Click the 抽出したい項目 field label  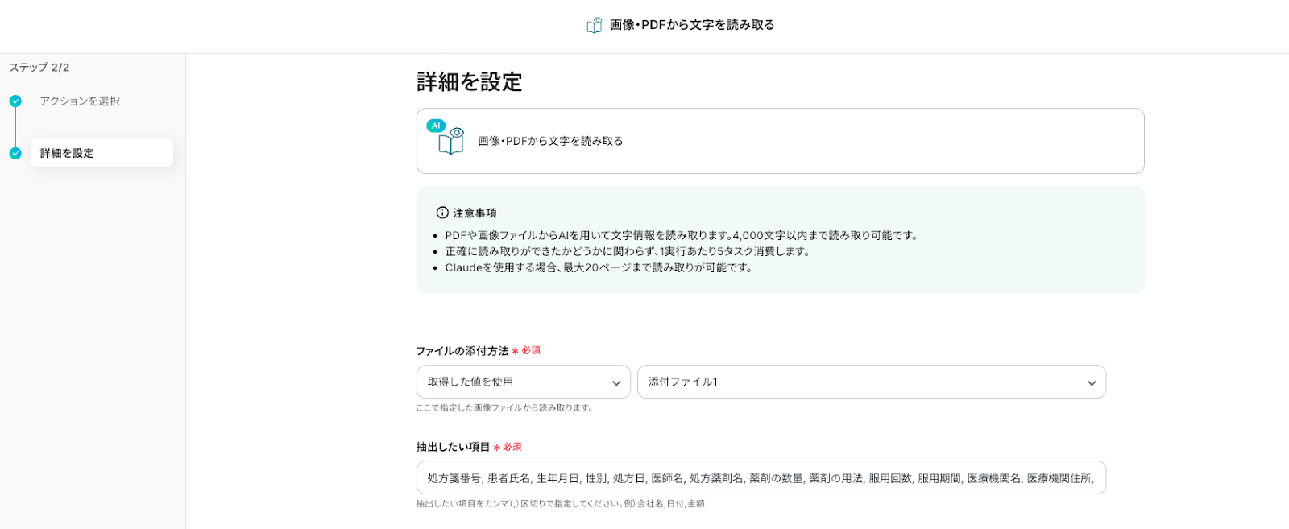[x=453, y=447]
